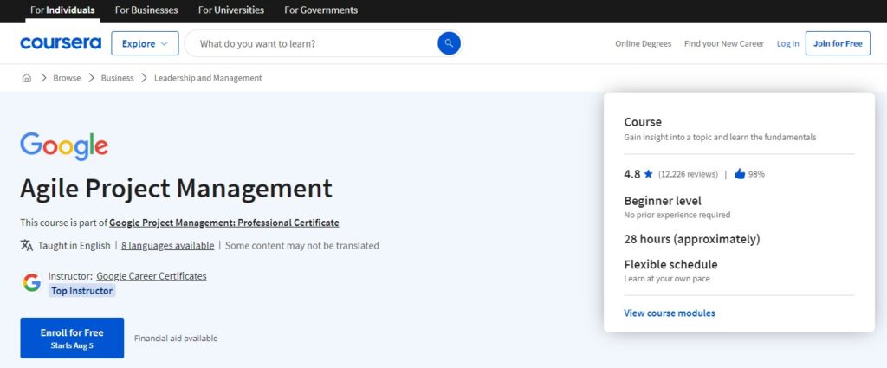Go to home via breadcrumb house icon
Image resolution: width=887 pixels, height=368 pixels.
pos(27,78)
